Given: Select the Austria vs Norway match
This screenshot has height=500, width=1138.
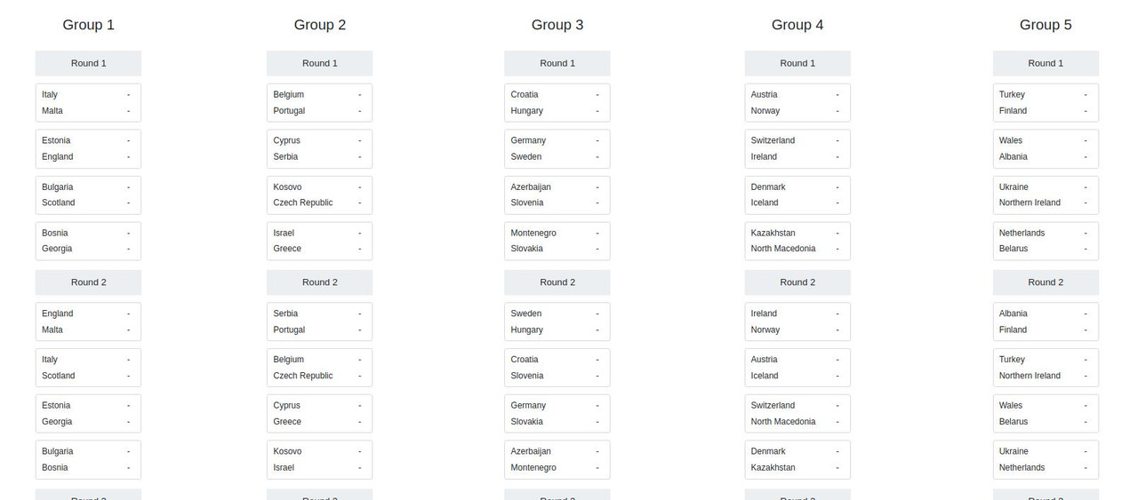Looking at the screenshot, I should [x=797, y=102].
